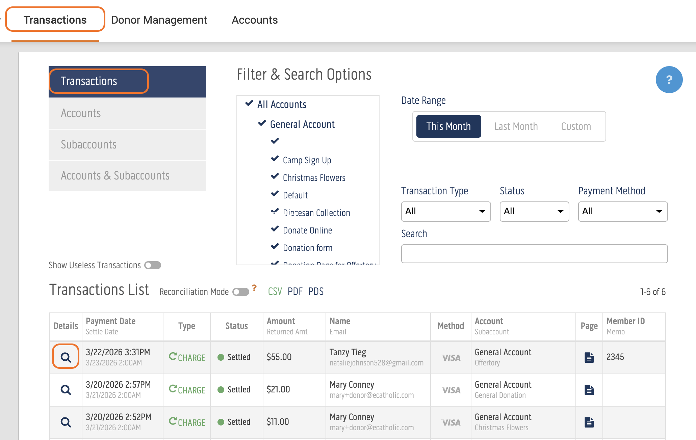The image size is (696, 440).
Task: Click into the Search text field
Action: point(534,254)
